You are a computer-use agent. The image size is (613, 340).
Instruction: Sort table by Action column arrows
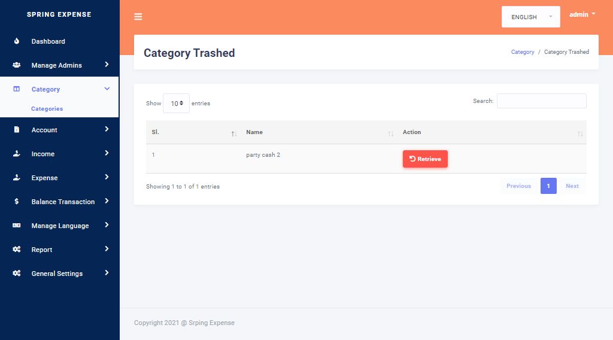pyautogui.click(x=580, y=133)
